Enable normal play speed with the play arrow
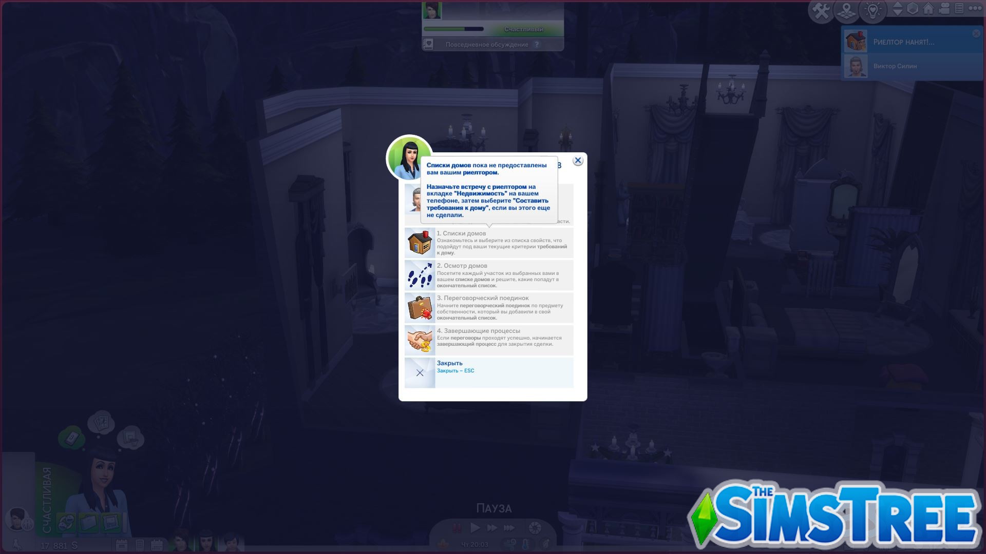Screen dimensions: 986x554 coord(475,527)
